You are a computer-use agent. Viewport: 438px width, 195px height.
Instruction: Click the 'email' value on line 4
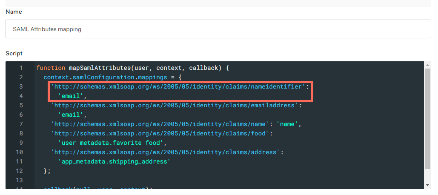click(x=71, y=96)
